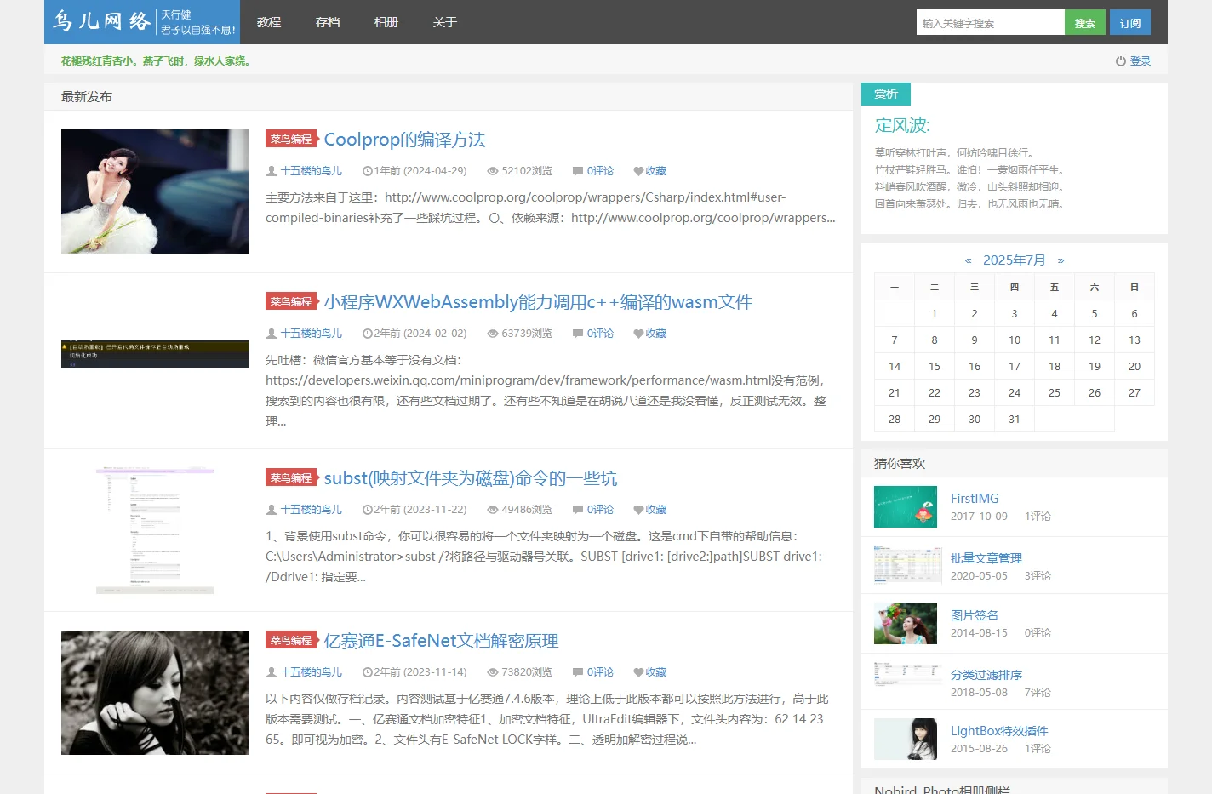Click the author icon on the subst post
The image size is (1212, 794).
point(272,510)
